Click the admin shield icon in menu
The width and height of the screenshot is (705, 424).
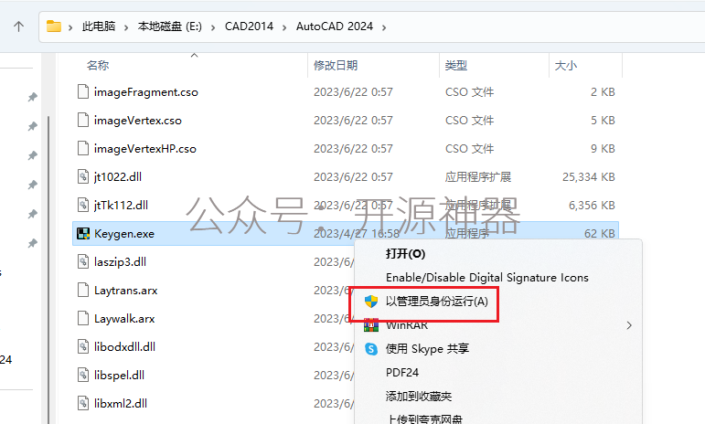pos(371,302)
